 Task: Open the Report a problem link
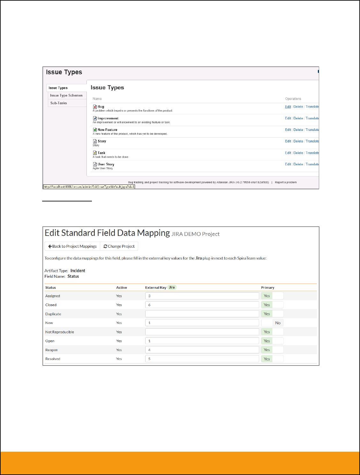point(286,182)
